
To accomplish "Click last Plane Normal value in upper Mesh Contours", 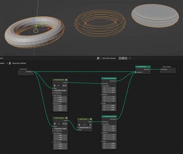I will coord(60,110).
